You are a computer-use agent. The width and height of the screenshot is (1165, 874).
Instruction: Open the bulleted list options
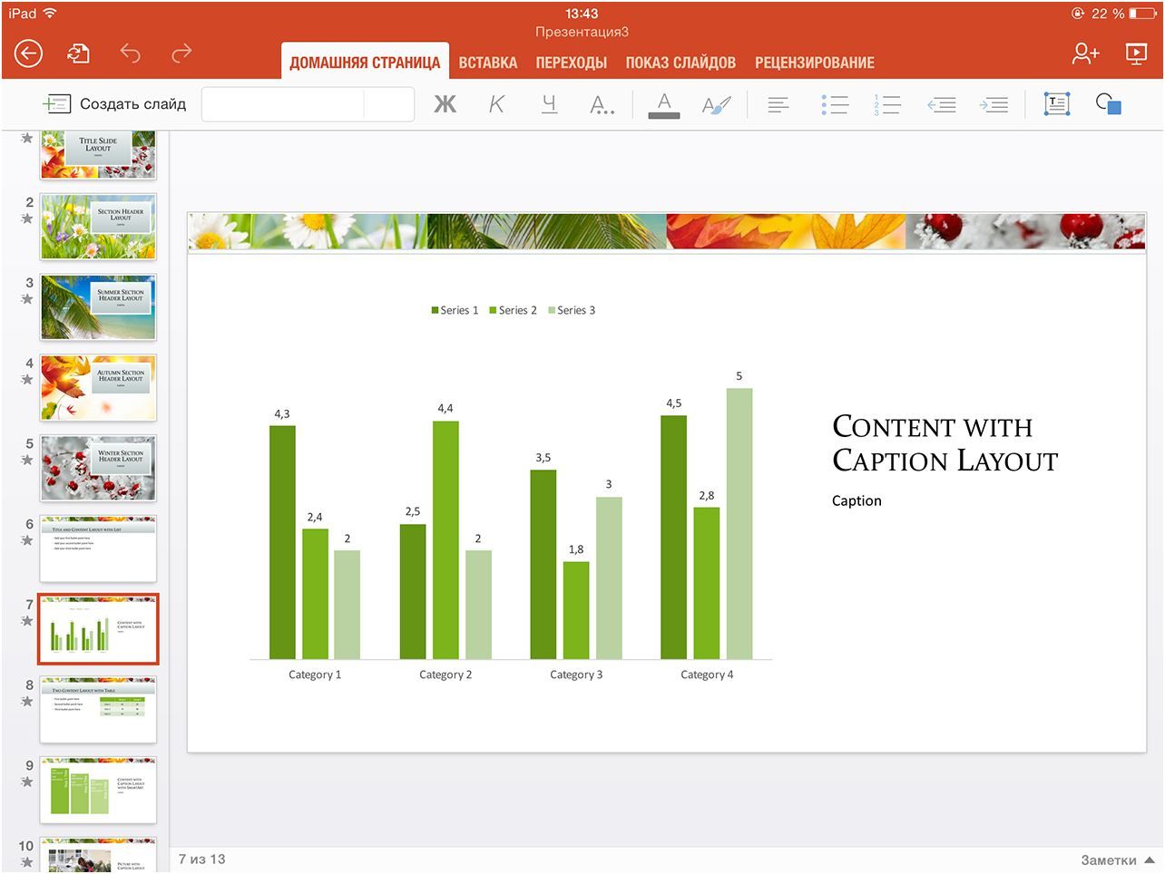click(x=834, y=103)
